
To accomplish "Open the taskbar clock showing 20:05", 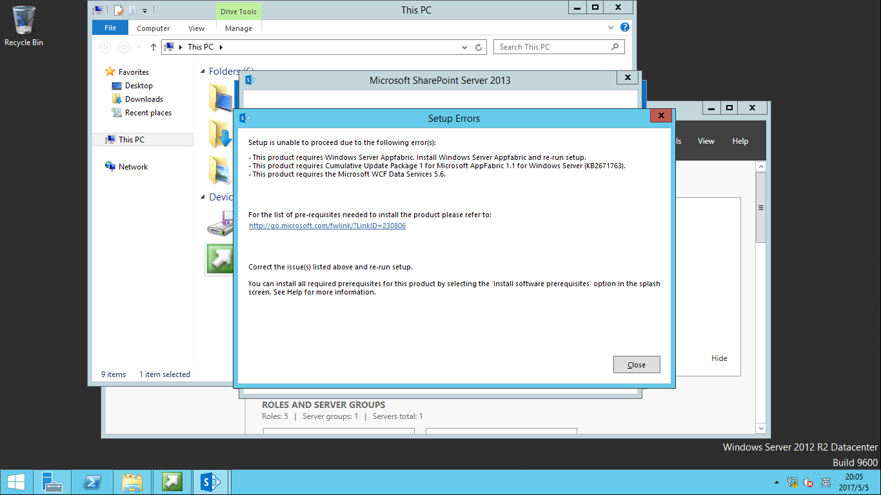I will pos(854,482).
